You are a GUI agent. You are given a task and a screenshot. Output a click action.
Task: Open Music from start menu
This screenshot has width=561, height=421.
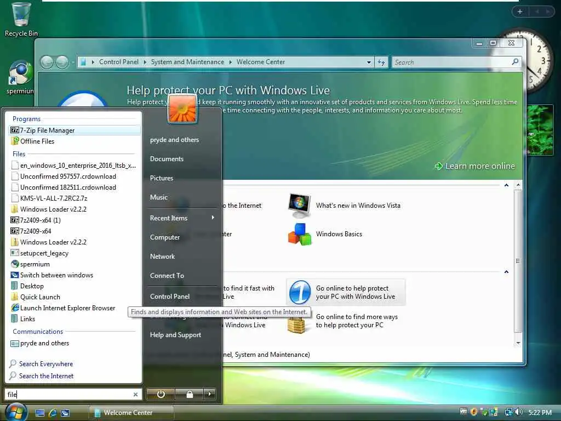159,197
